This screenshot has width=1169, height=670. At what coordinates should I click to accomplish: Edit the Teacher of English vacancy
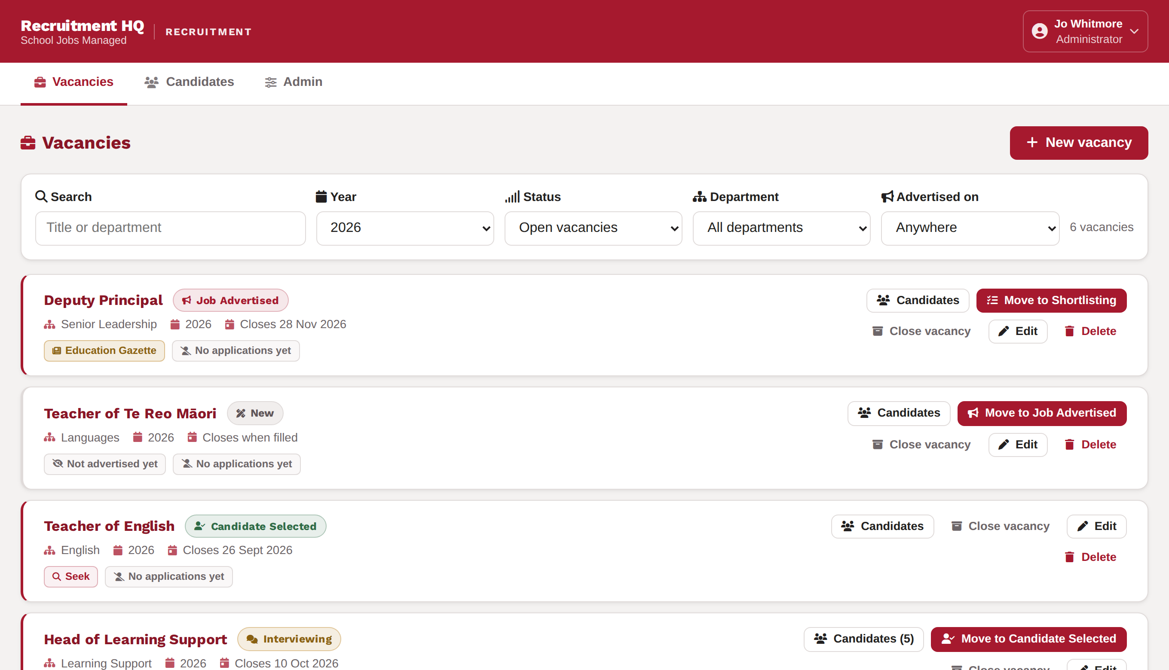click(1097, 526)
